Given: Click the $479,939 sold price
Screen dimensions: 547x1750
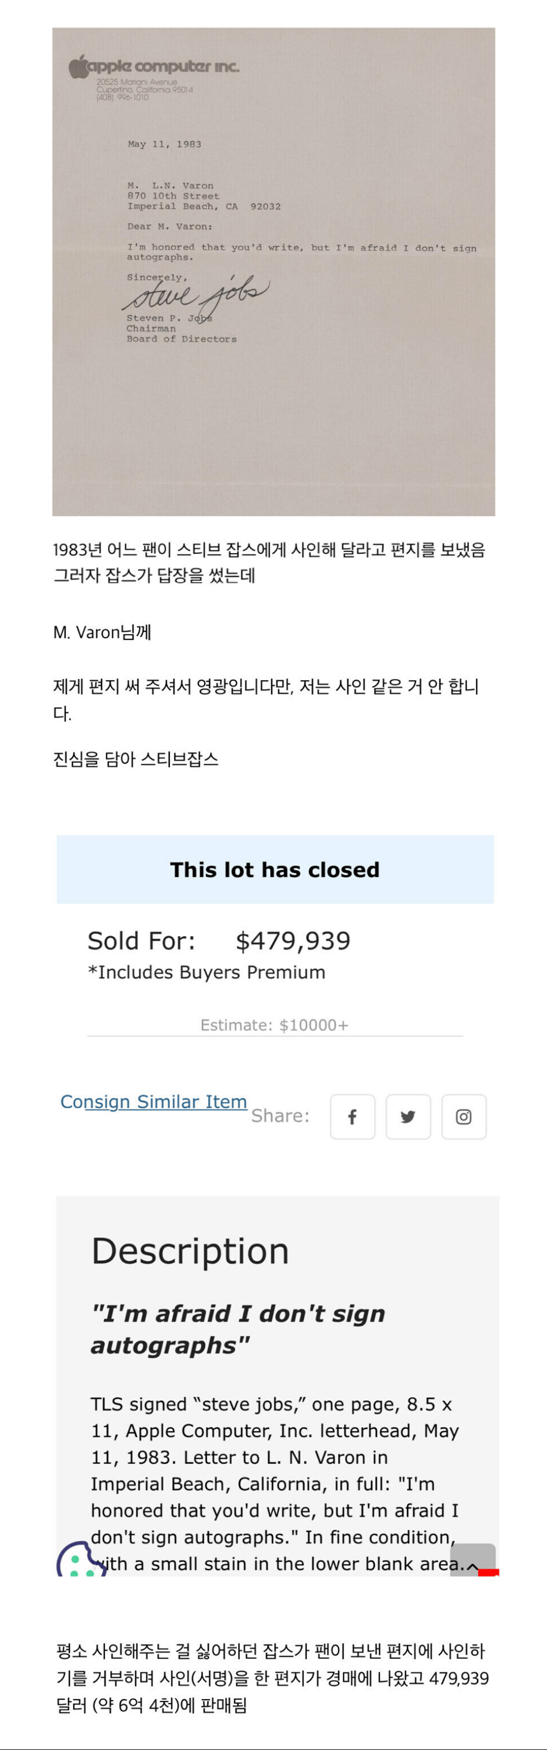Looking at the screenshot, I should tap(293, 941).
